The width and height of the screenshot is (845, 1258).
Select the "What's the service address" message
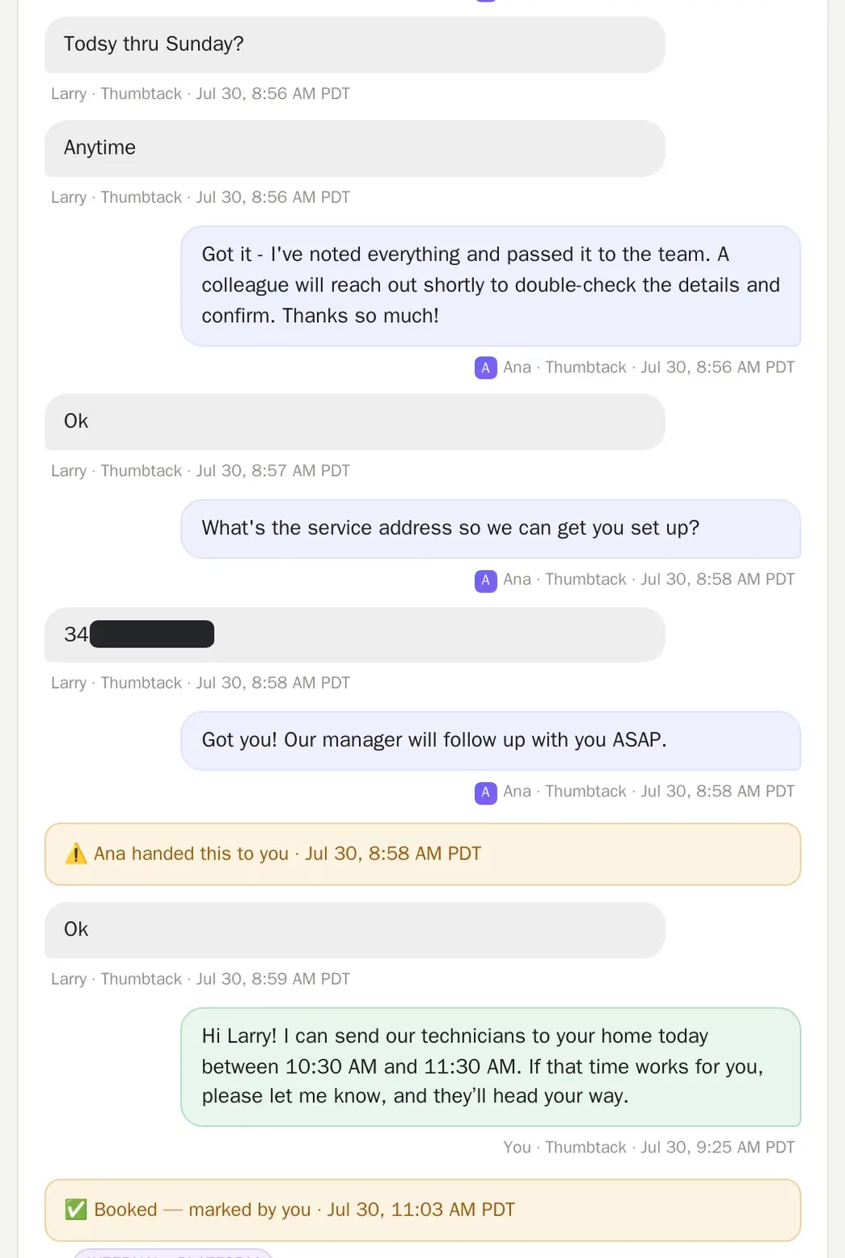[x=491, y=528]
